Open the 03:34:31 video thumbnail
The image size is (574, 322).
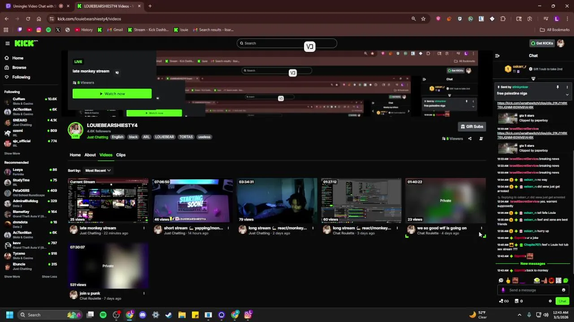point(277,200)
